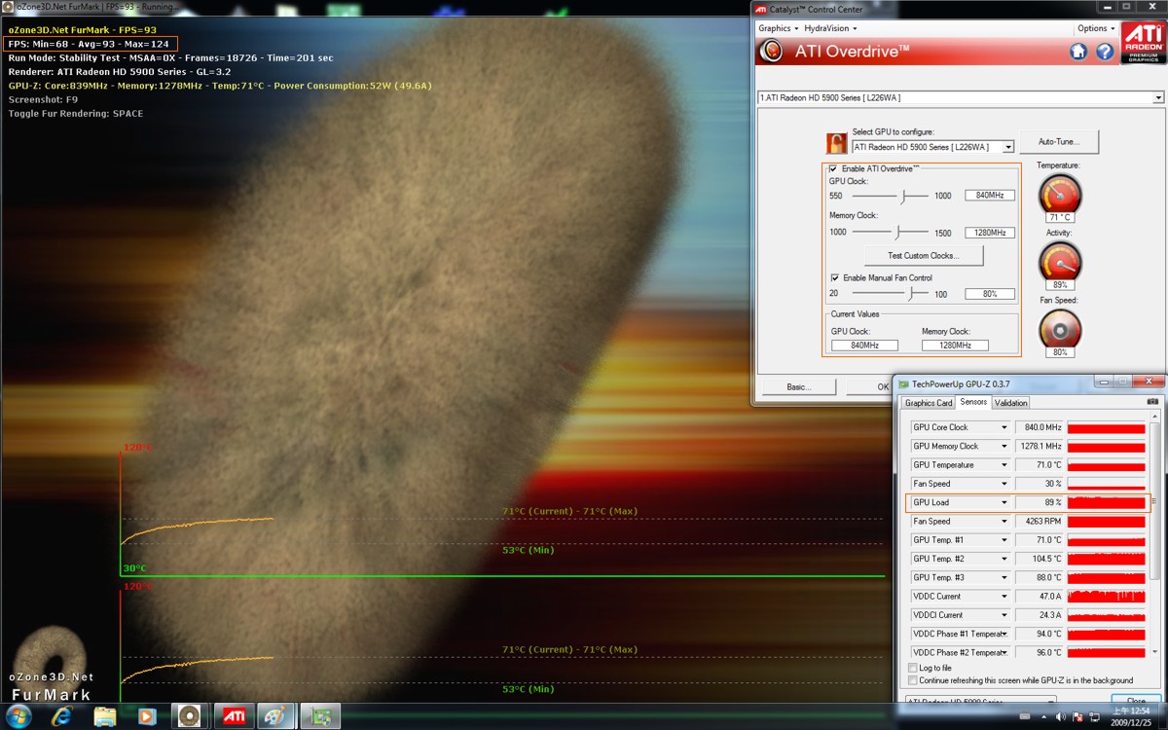Open Windows Media Player from the taskbar
Image resolution: width=1168 pixels, height=730 pixels.
(x=147, y=716)
